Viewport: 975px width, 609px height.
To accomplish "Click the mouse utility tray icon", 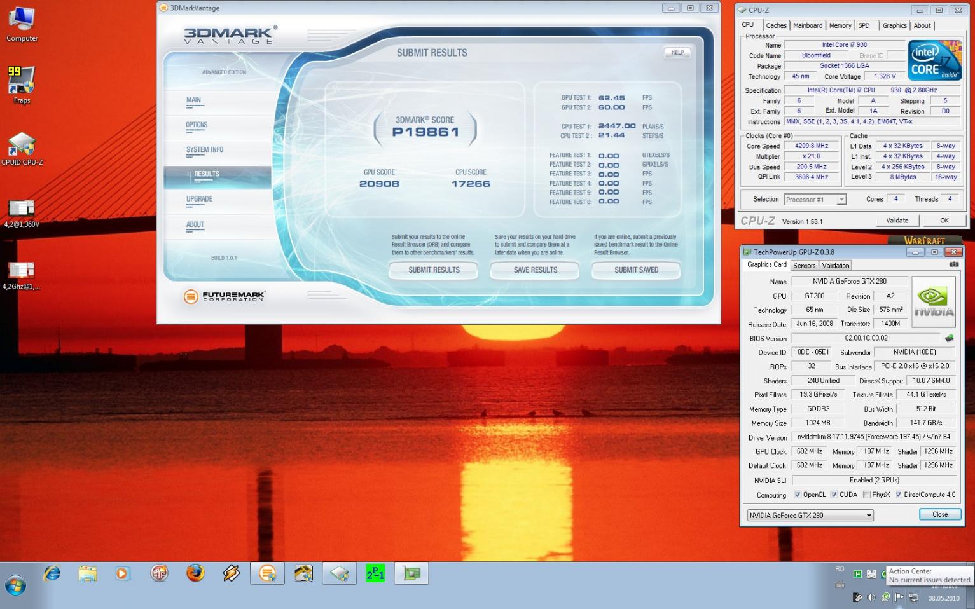I will click(857, 597).
